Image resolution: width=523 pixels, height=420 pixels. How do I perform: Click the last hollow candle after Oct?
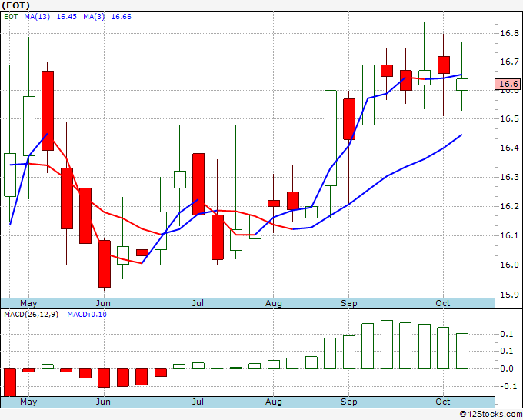(462, 85)
